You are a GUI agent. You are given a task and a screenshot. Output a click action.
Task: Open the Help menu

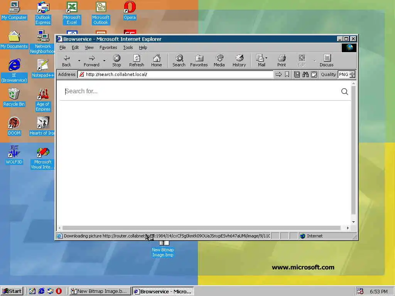(x=143, y=47)
